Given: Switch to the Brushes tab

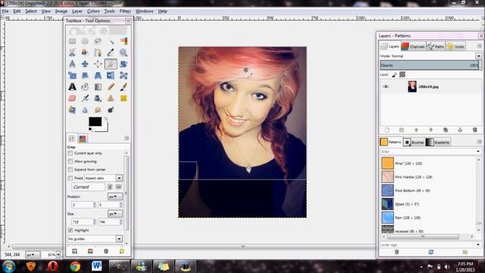Looking at the screenshot, I should (x=414, y=142).
